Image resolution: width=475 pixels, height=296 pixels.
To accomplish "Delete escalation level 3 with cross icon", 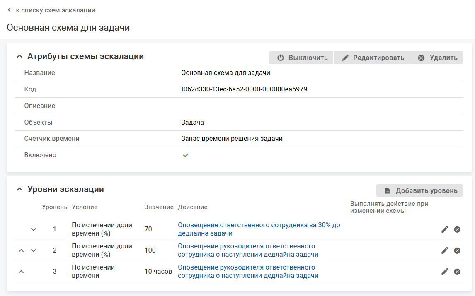I will pos(457,272).
